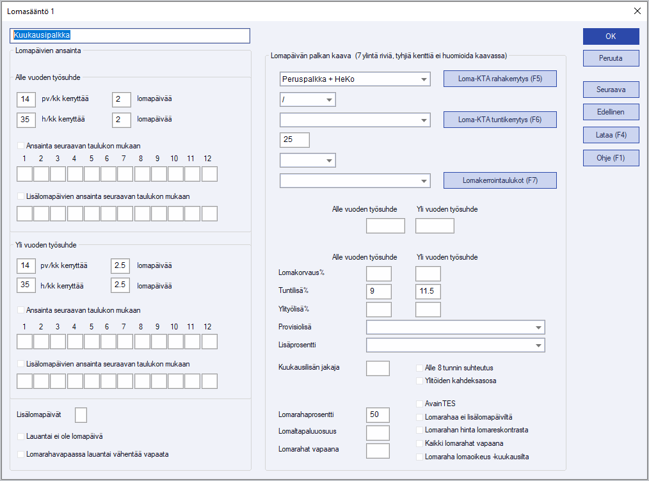Select the Lisälomapäivät input box
This screenshot has width=649, height=481.
pyautogui.click(x=81, y=415)
